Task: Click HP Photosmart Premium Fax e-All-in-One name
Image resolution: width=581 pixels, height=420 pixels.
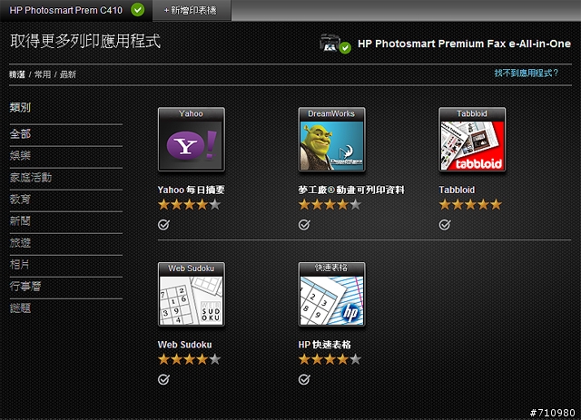Action: coord(464,44)
